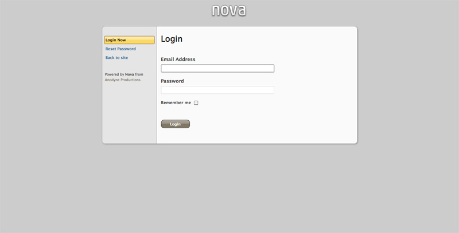Screen dimensions: 459x233
Task: Select the Login Now sidebar item
Action: coord(129,40)
